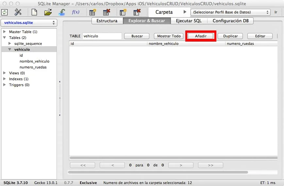Click the play arrow next to Carpeta
This screenshot has width=284, height=186.
[185, 12]
